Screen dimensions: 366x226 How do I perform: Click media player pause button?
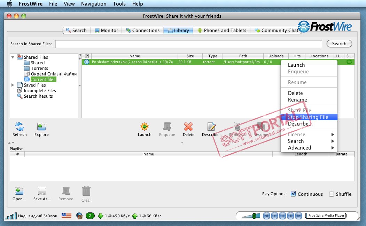282,216
